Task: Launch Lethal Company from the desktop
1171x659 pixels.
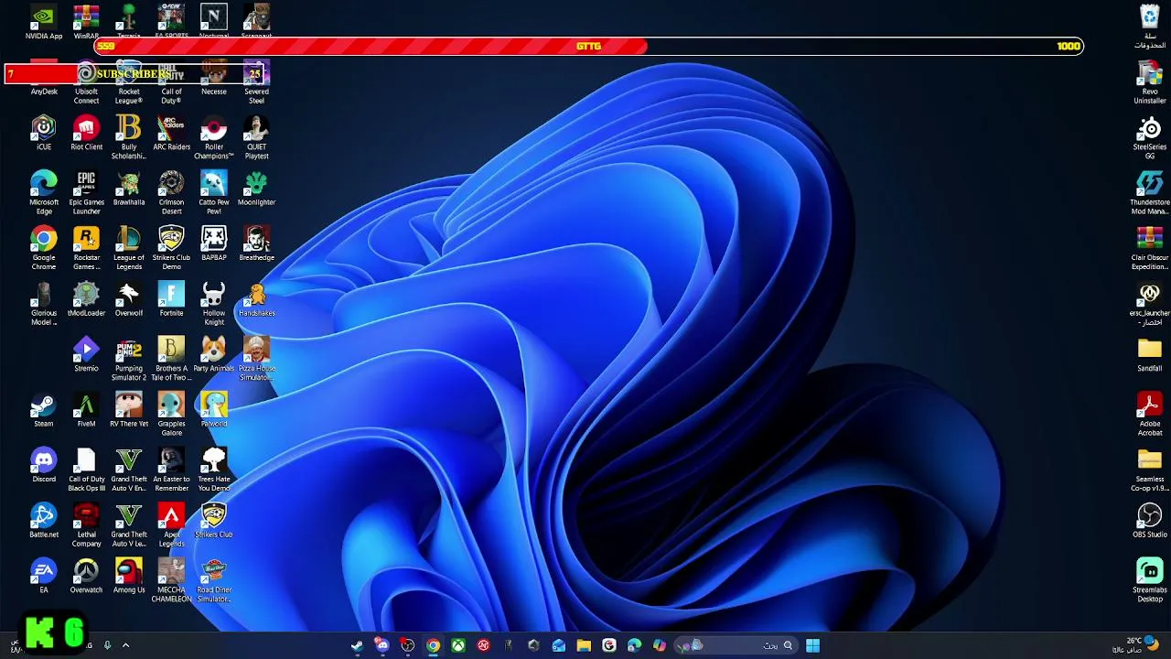Action: [x=86, y=525]
